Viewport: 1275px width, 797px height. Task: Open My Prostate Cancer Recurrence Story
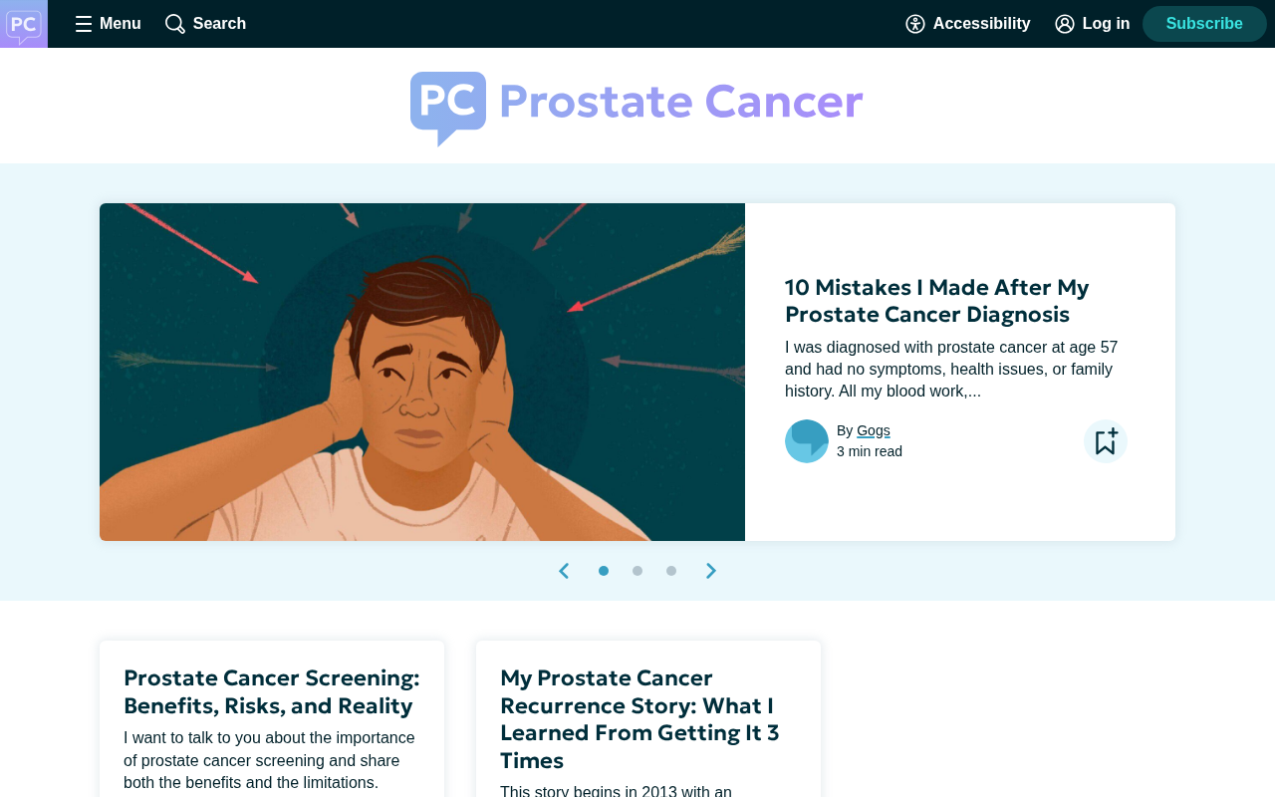click(639, 719)
